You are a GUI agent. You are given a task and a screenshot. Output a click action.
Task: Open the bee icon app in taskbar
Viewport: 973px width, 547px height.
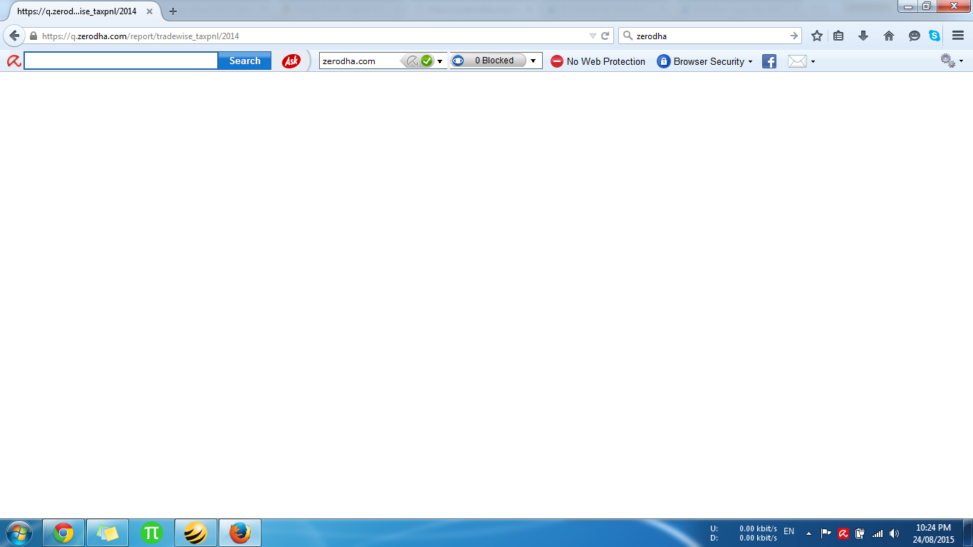[x=196, y=533]
